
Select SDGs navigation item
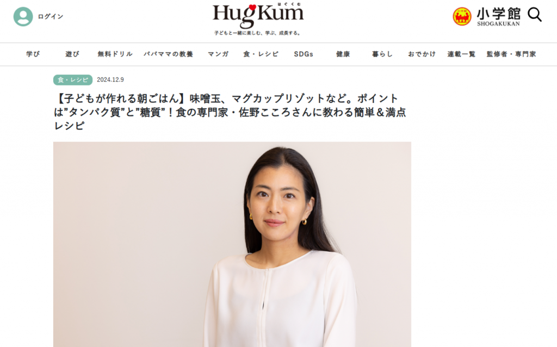(304, 54)
